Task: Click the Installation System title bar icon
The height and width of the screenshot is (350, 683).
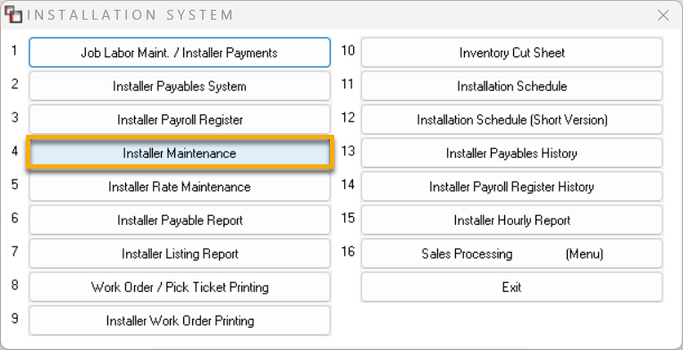Action: (13, 15)
